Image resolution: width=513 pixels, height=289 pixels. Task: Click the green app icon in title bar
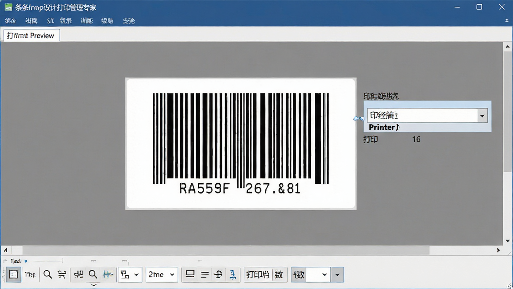tap(8, 7)
